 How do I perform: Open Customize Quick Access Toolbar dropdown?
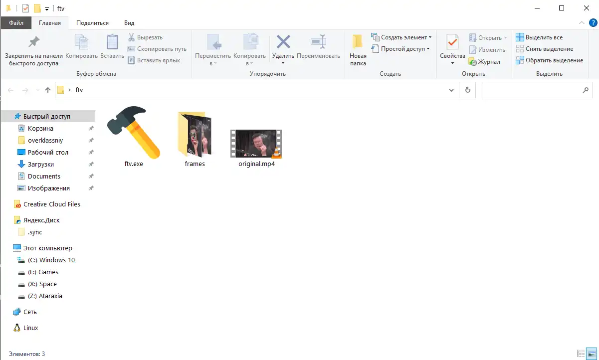(46, 9)
